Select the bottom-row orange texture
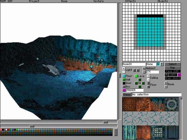The image size is (187, 140). (x=143, y=132)
